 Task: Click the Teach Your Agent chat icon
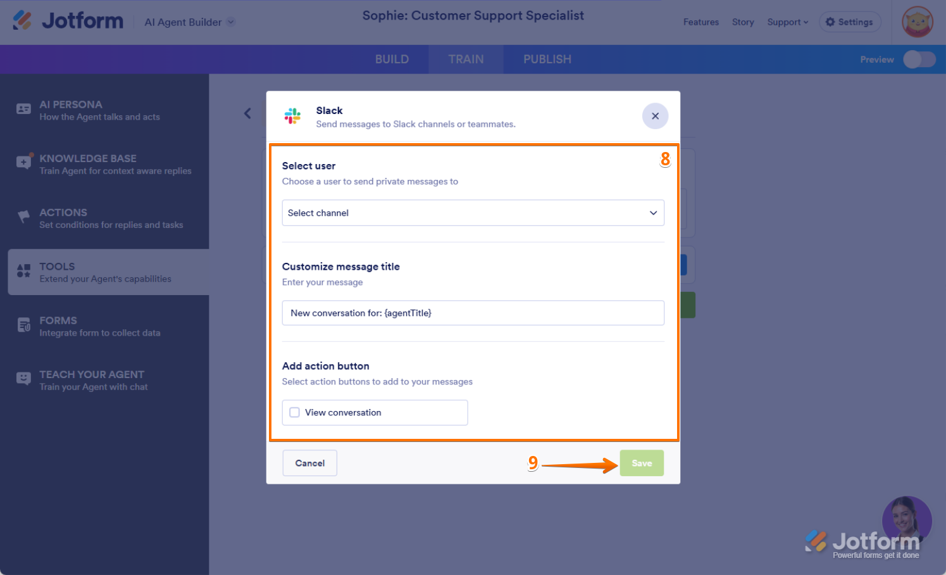[x=23, y=379]
